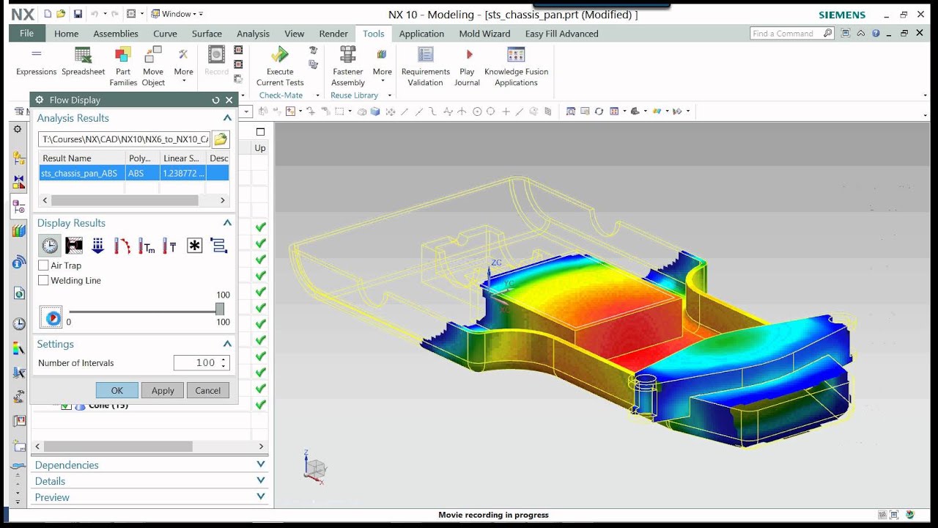Viewport: 938px width, 528px height.
Task: Select the Move Object command
Action: point(153,66)
